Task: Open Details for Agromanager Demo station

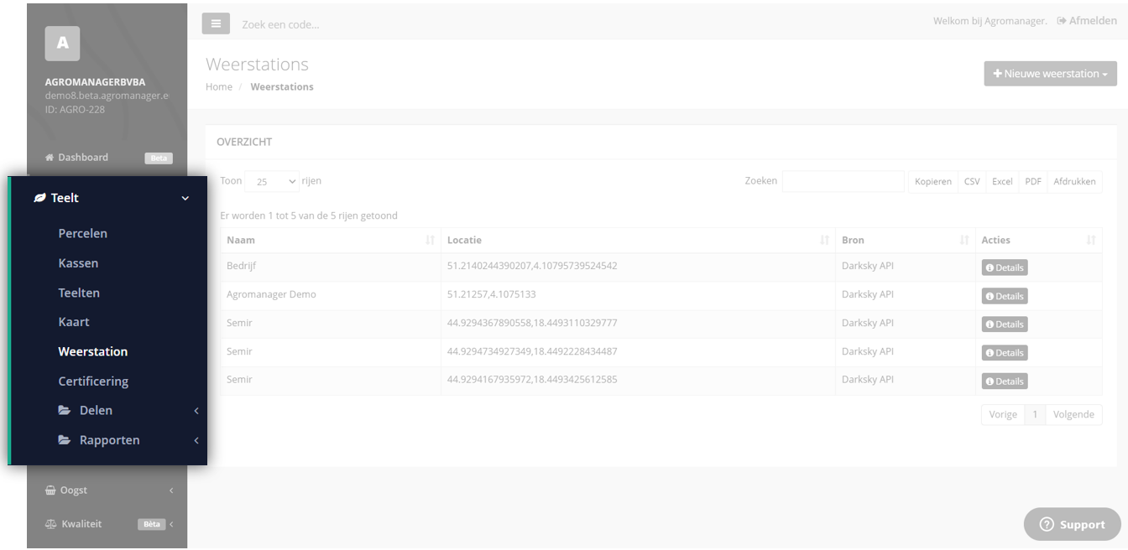Action: pyautogui.click(x=1005, y=296)
